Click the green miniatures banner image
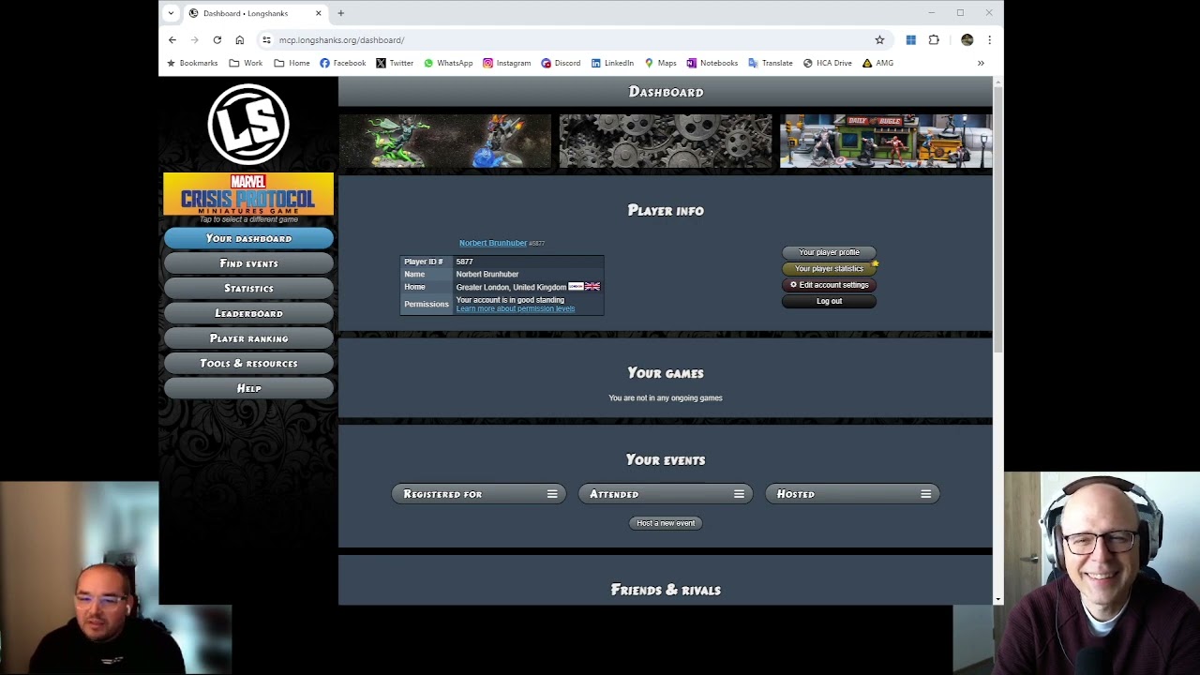The image size is (1200, 675). pos(445,142)
